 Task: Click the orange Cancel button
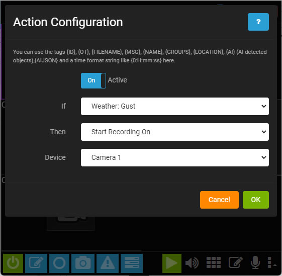219,200
